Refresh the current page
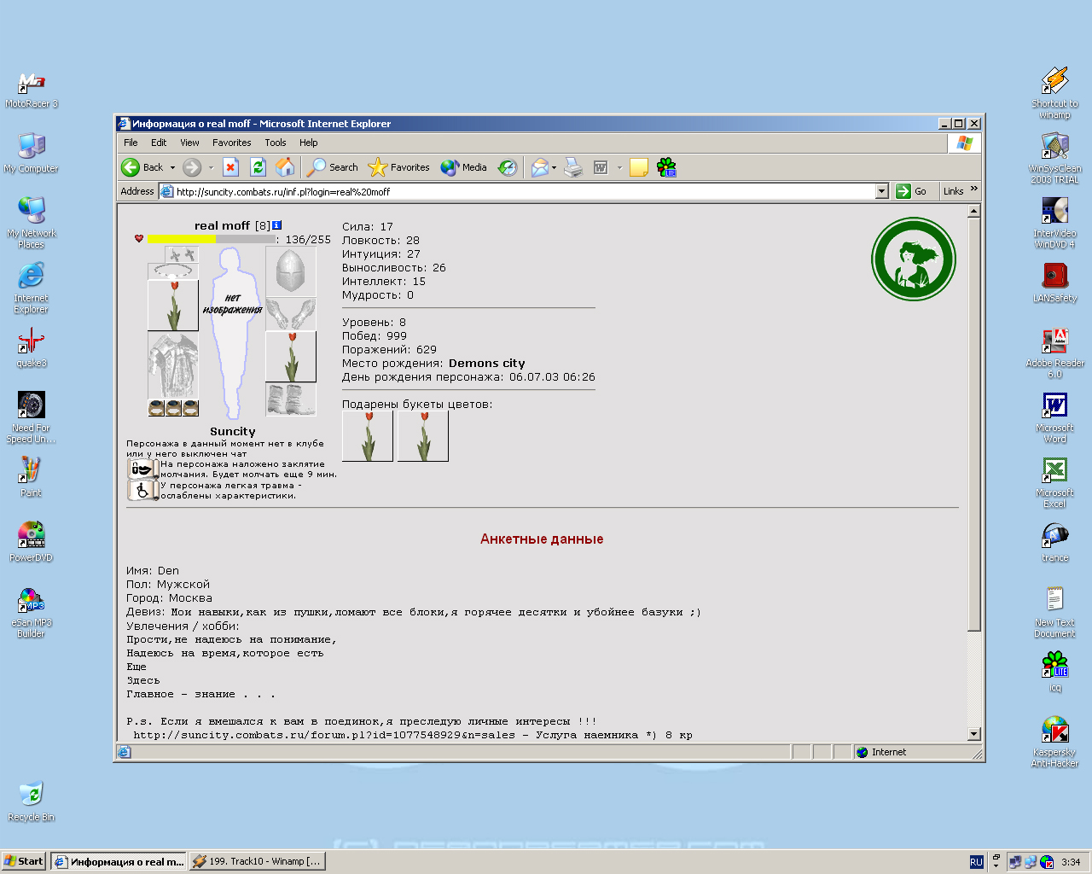This screenshot has height=874, width=1092. pyautogui.click(x=258, y=167)
